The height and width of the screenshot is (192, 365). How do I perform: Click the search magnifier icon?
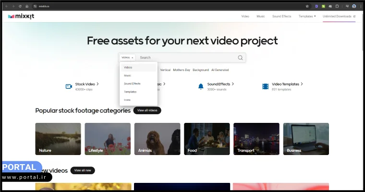point(240,58)
